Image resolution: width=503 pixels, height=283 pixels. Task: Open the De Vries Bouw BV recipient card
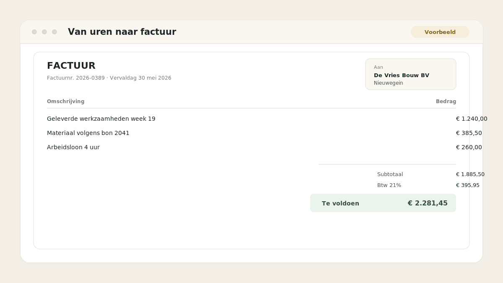(x=411, y=74)
